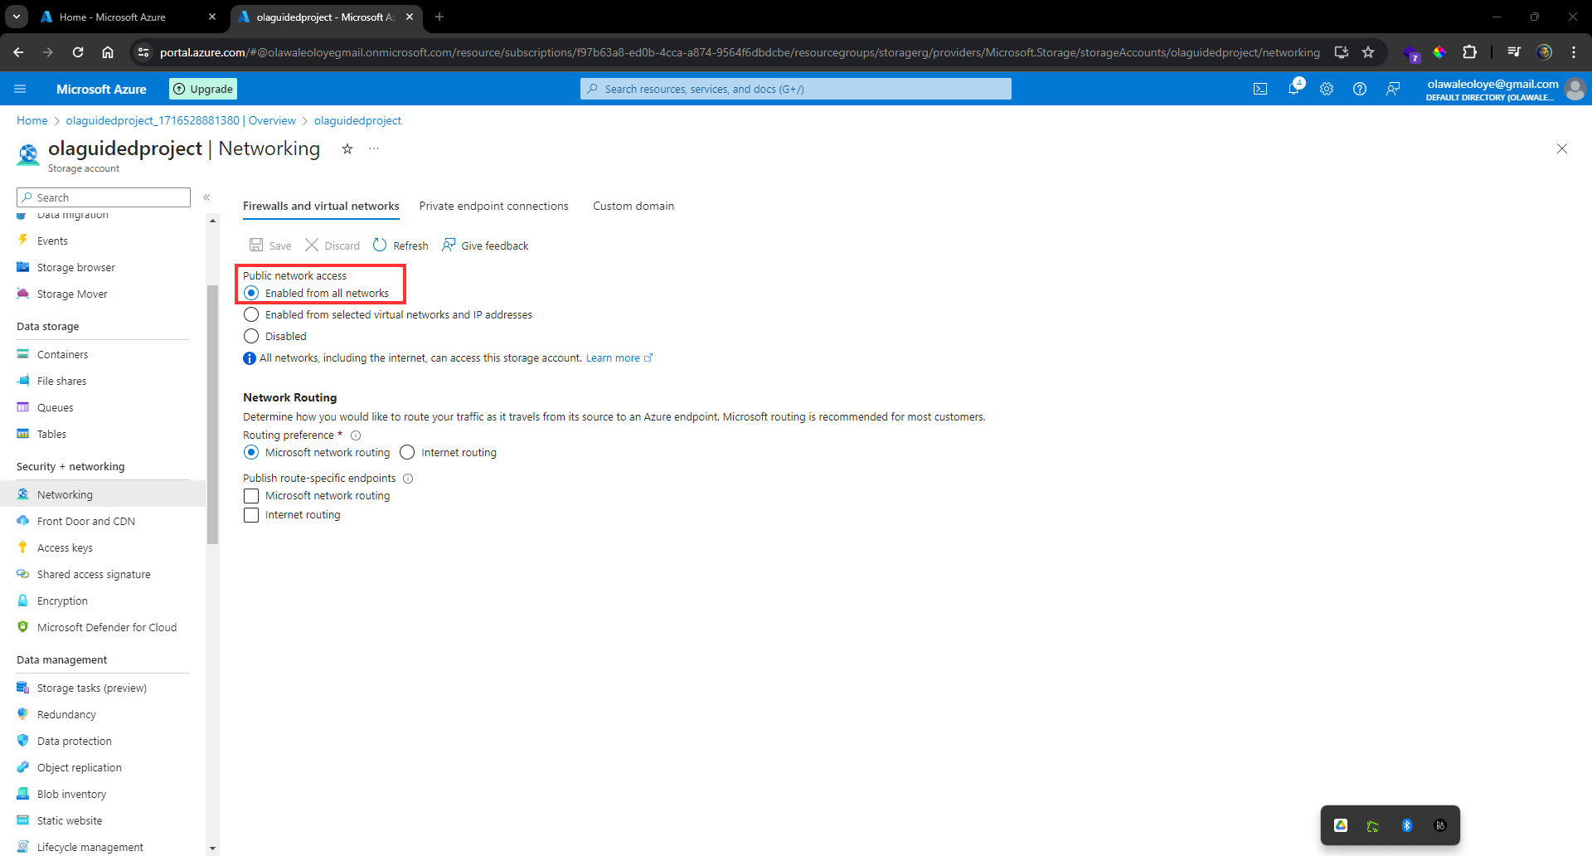The height and width of the screenshot is (856, 1592).
Task: Open the portal settings gear
Action: pyautogui.click(x=1327, y=89)
